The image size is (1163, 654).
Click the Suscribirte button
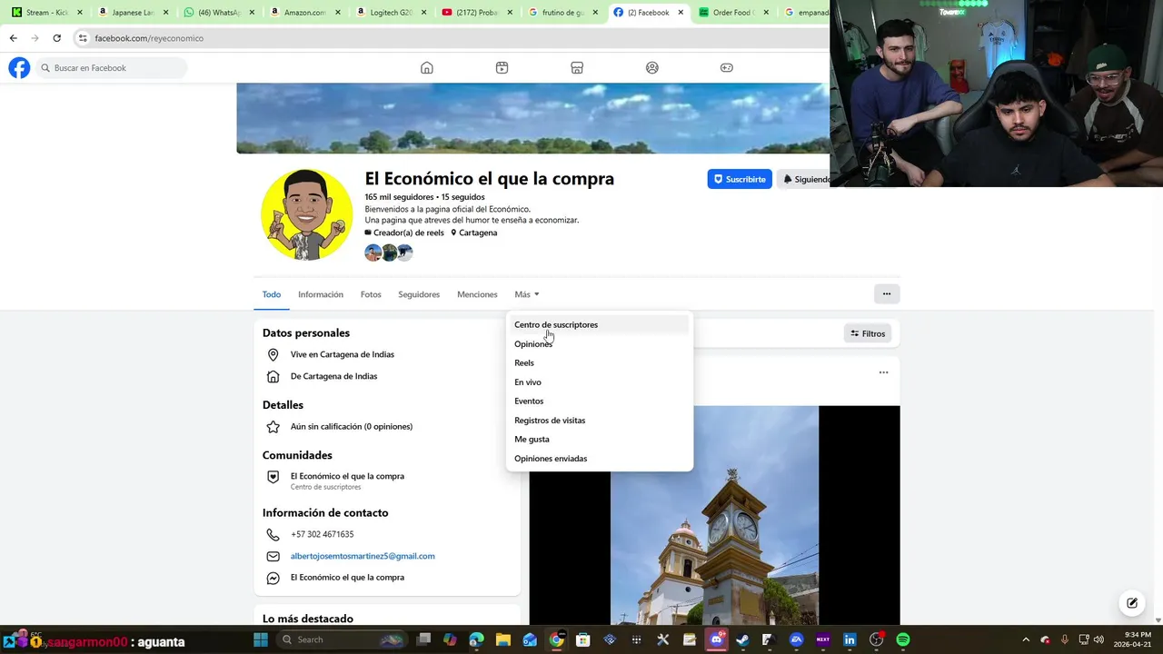[x=740, y=179]
